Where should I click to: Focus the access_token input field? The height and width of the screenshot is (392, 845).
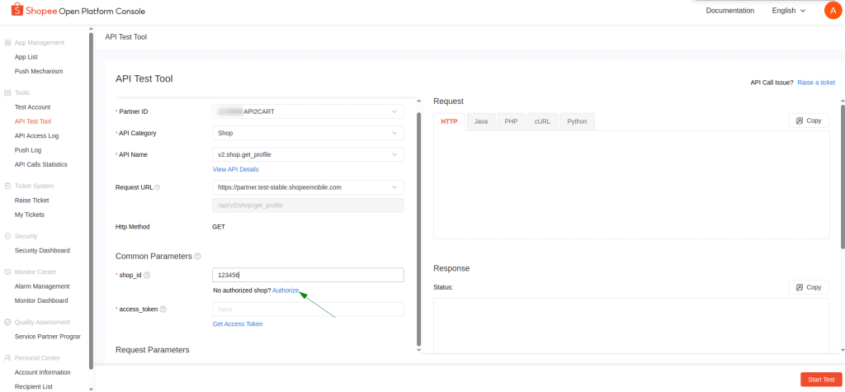(x=308, y=309)
